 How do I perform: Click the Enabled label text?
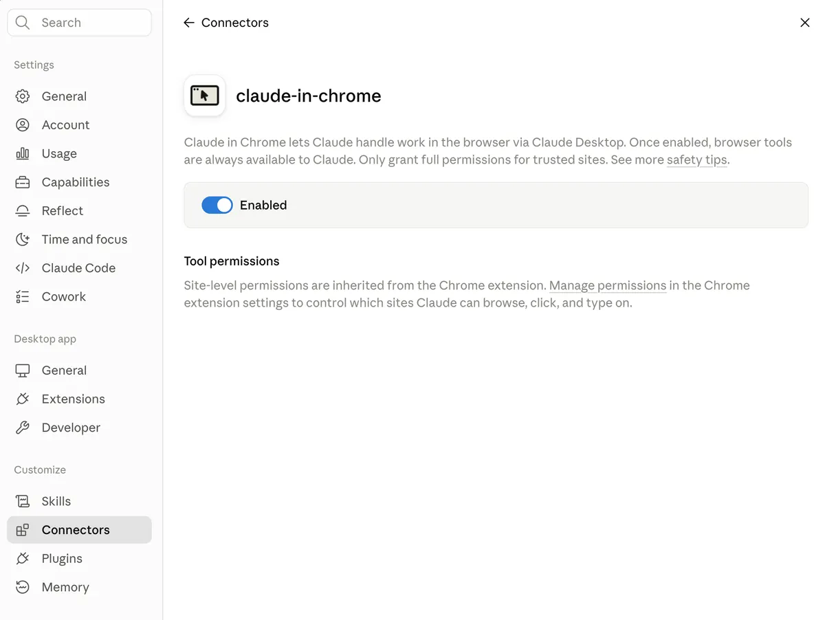point(263,205)
